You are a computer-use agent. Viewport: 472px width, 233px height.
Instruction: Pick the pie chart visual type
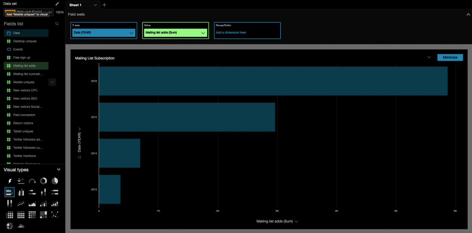point(54,181)
